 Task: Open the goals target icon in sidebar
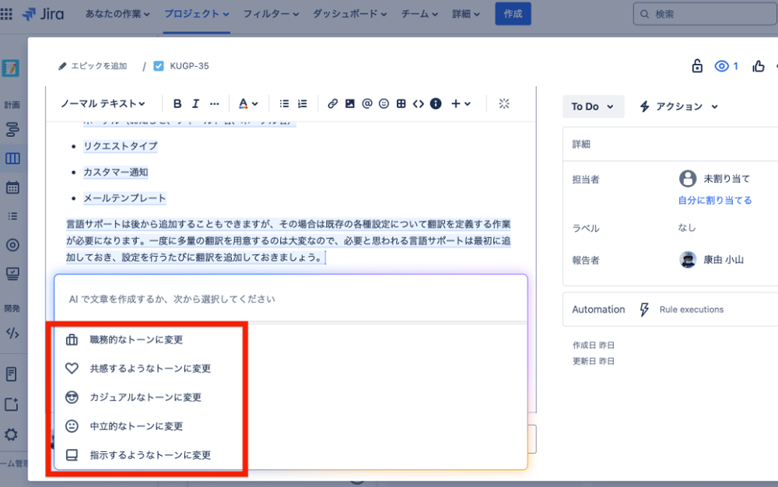pyautogui.click(x=12, y=245)
